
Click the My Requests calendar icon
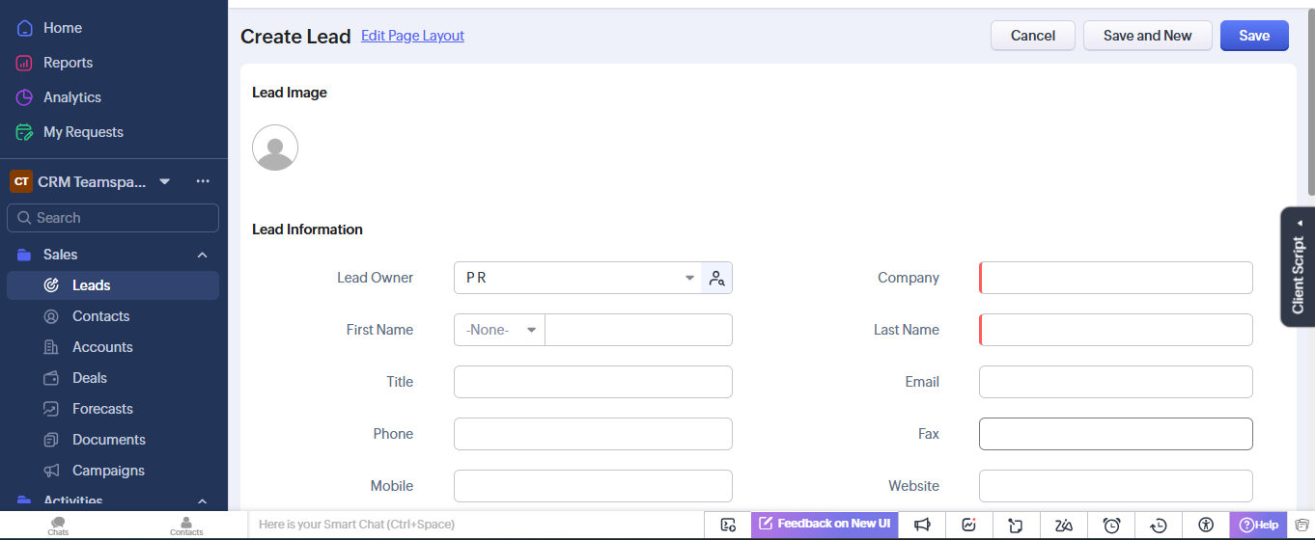pos(25,132)
